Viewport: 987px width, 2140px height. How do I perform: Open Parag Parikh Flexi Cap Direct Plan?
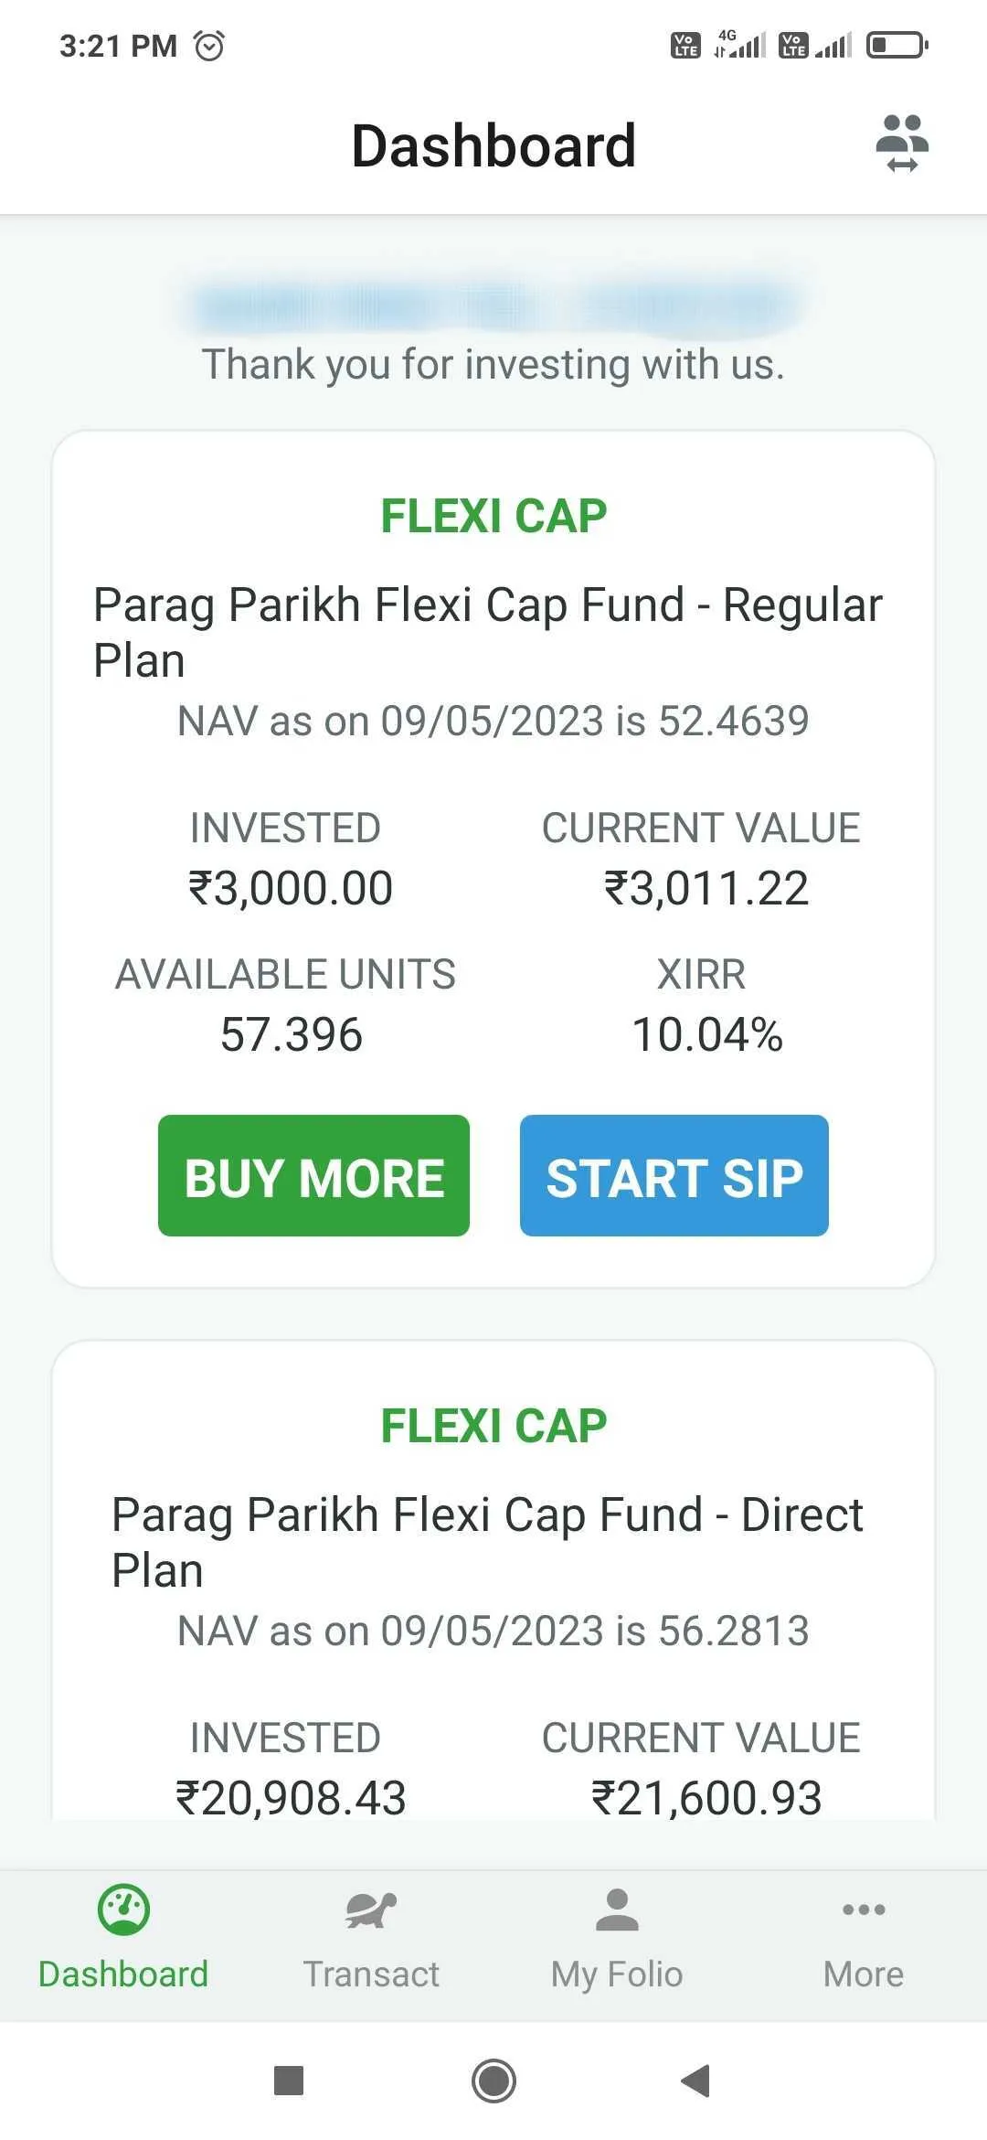pos(488,1542)
